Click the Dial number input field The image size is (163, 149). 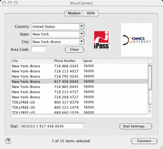tap(52, 126)
